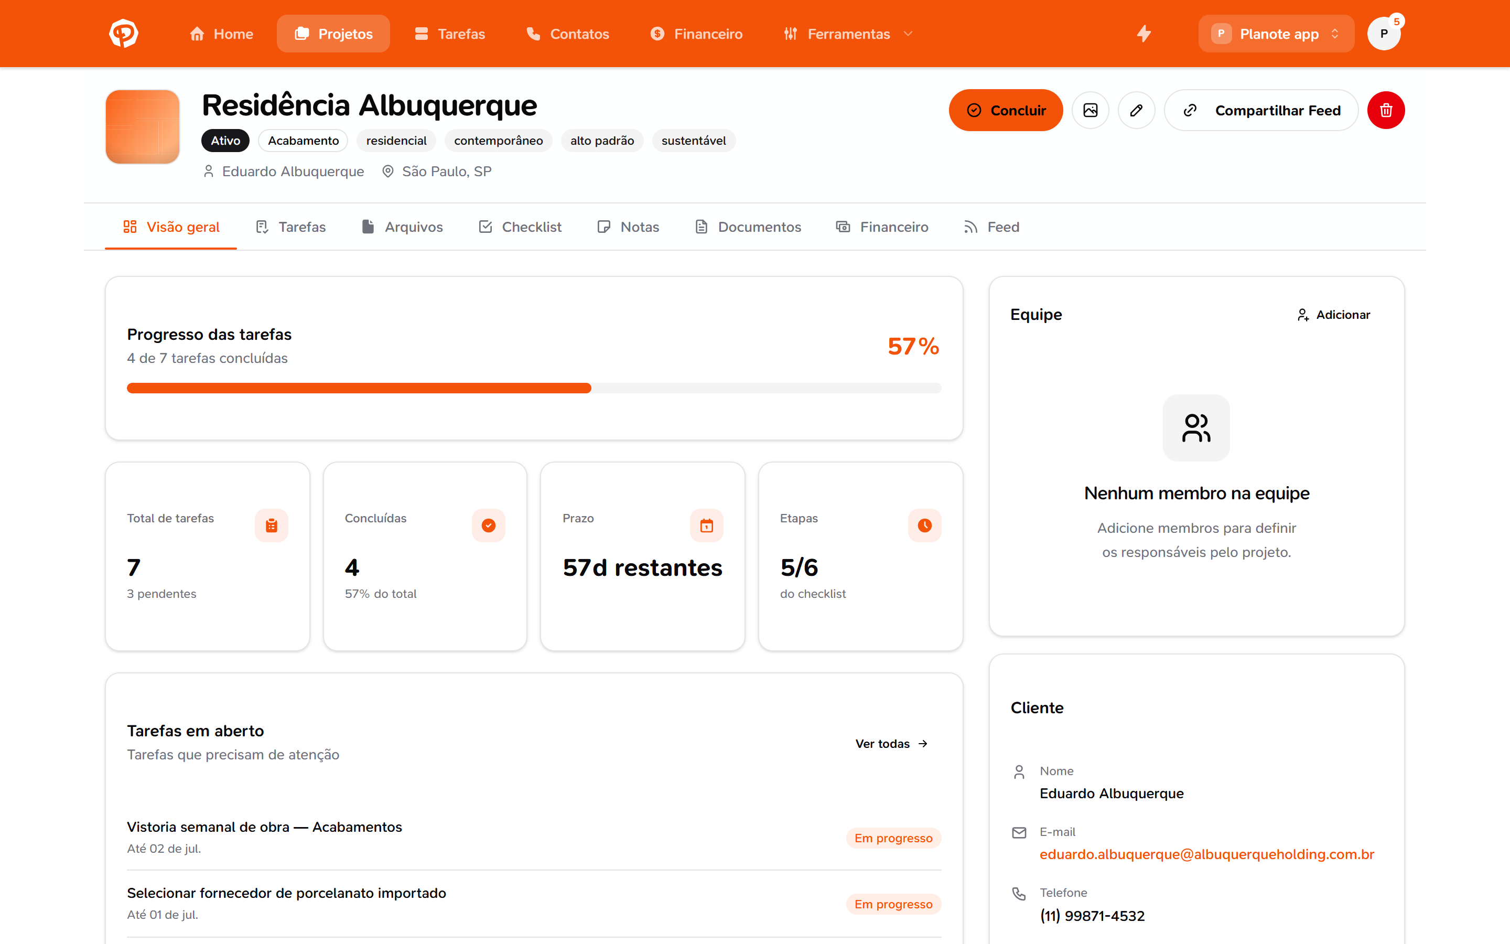Screen dimensions: 1510x944
Task: Select the Visão geral tab
Action: (x=171, y=227)
